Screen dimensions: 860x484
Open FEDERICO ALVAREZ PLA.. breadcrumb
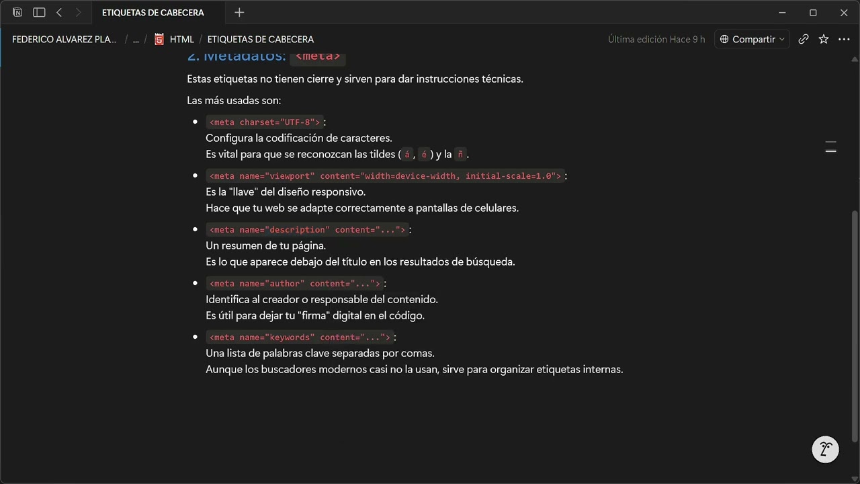coord(64,39)
